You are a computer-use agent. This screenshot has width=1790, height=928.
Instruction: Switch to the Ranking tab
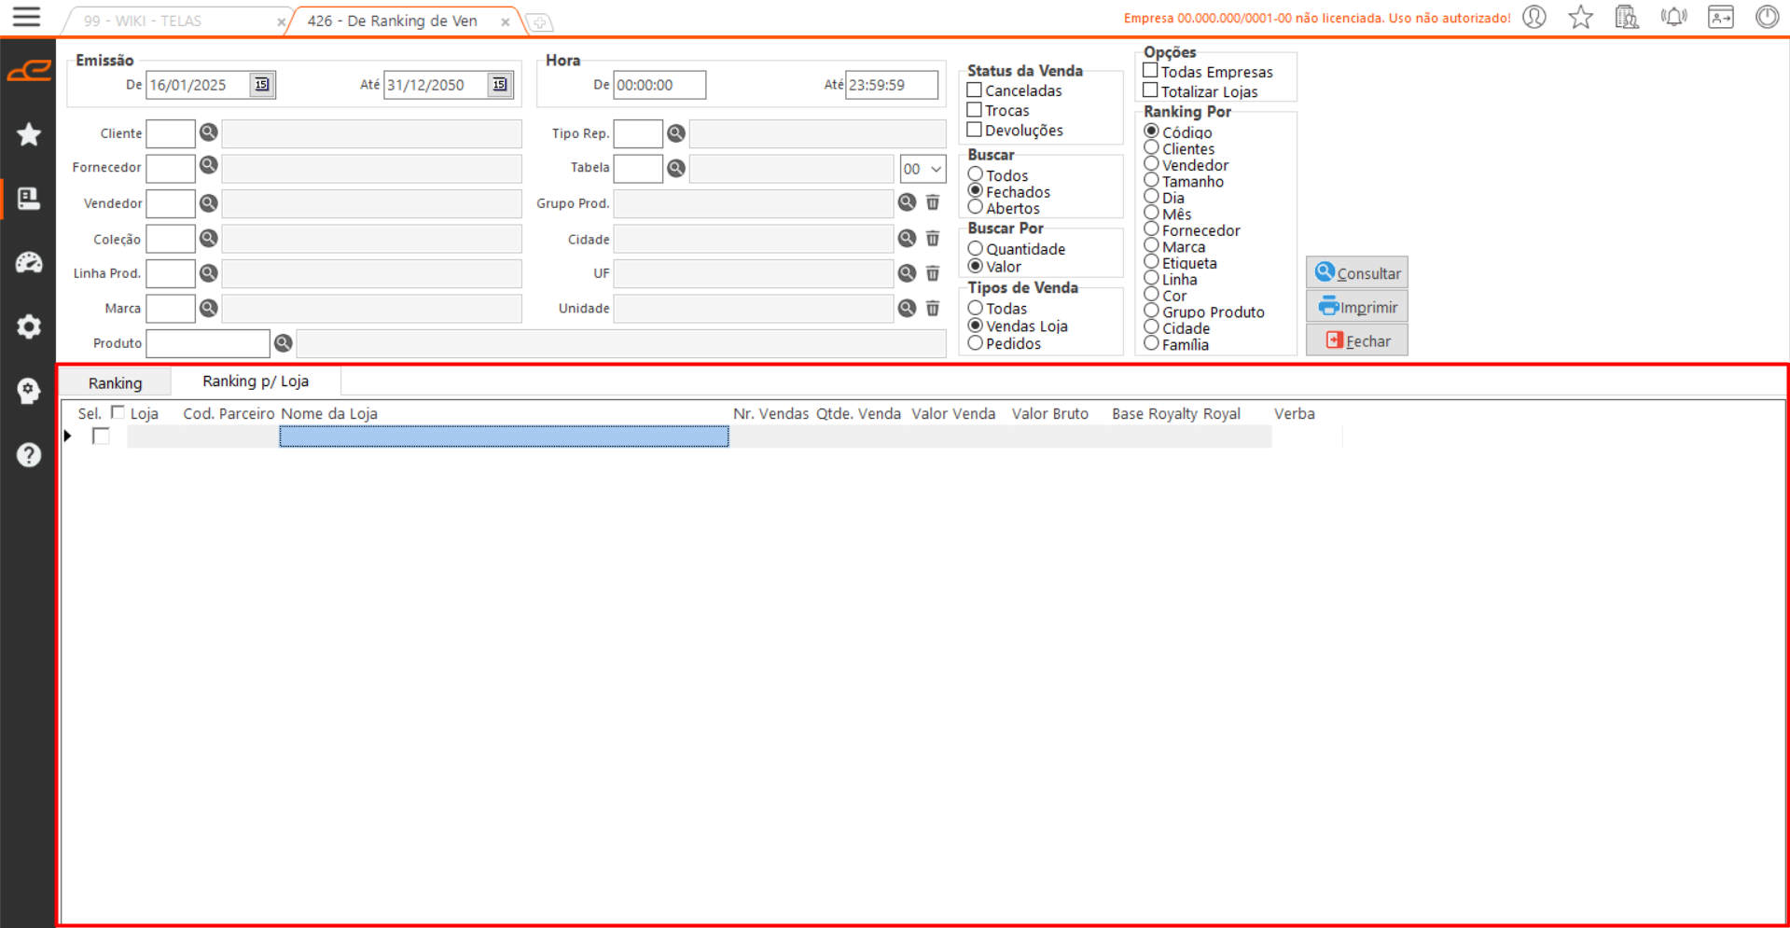click(x=115, y=383)
